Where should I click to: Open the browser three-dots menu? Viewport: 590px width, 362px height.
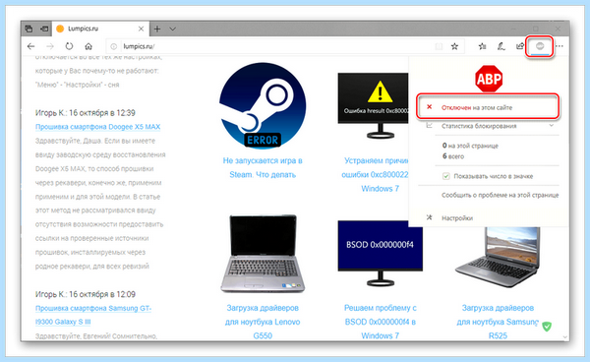[560, 46]
